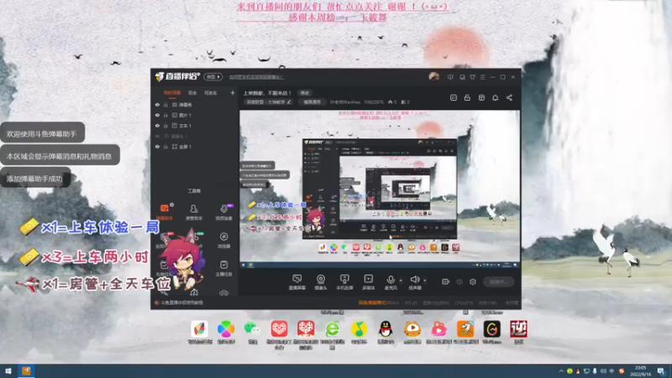Open the mode switch pill beside logo
672x378 pixels.
coord(213,76)
